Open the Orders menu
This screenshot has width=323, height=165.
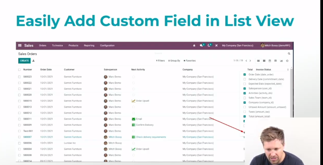pos(42,45)
